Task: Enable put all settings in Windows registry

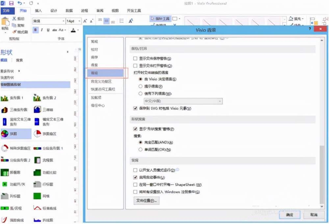Action: point(135,192)
